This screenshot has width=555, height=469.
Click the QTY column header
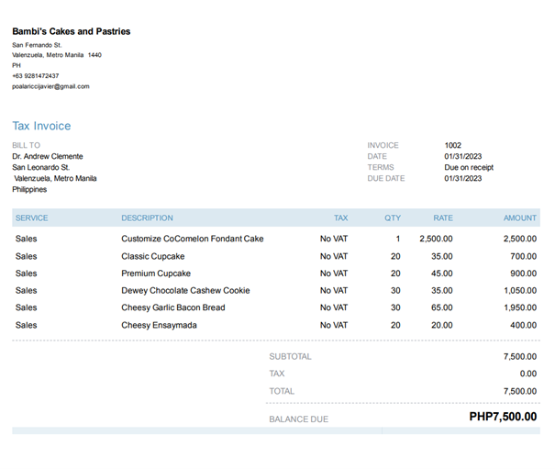[x=393, y=218]
